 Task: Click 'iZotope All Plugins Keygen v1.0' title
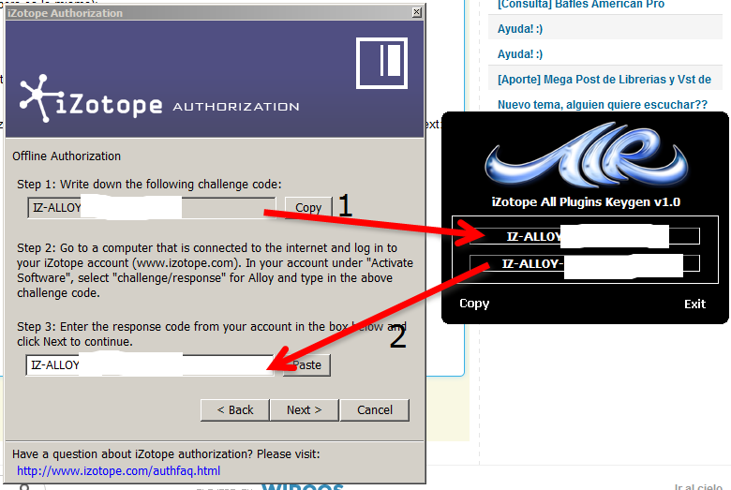[x=586, y=201]
